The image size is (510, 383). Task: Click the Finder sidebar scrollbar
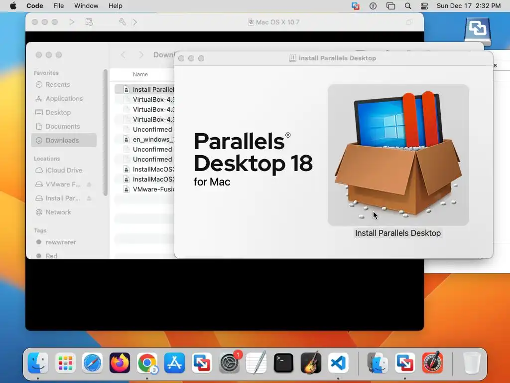pyautogui.click(x=105, y=133)
